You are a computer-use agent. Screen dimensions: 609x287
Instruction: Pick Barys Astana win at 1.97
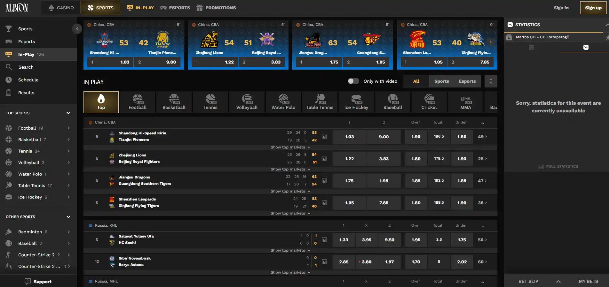390,262
